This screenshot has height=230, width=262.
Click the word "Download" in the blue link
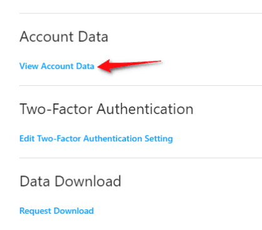click(x=74, y=211)
